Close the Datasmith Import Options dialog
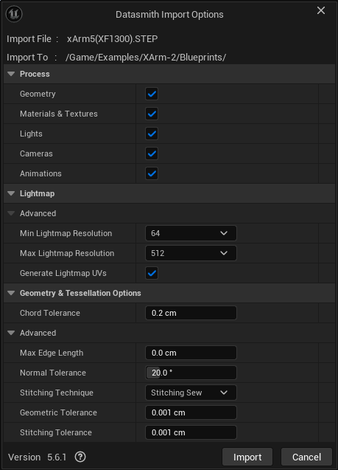The height and width of the screenshot is (470, 338). (x=321, y=10)
